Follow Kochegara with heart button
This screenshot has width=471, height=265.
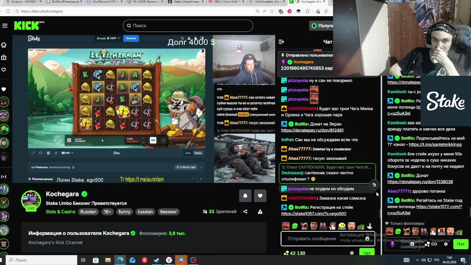pyautogui.click(x=260, y=196)
